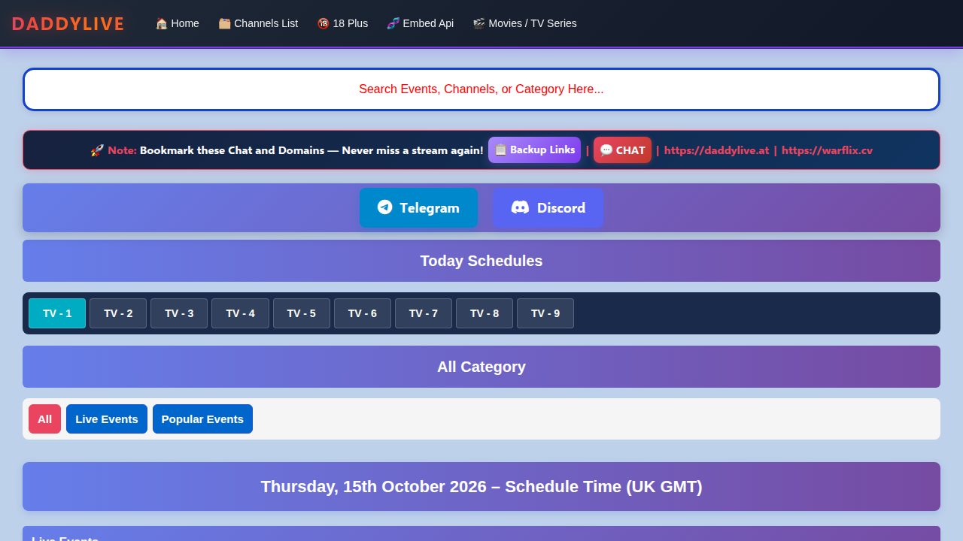Go to 18 Plus section

coord(342,23)
